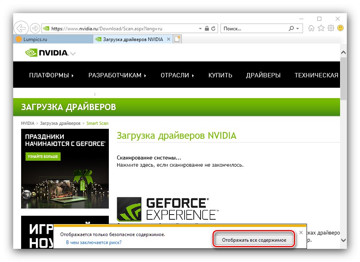Select ТЕХНИЧЕСКАЯ in the navigation bar
This screenshot has height=262, width=360.
(317, 75)
